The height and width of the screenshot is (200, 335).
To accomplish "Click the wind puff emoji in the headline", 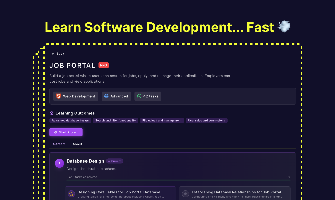I will (284, 27).
